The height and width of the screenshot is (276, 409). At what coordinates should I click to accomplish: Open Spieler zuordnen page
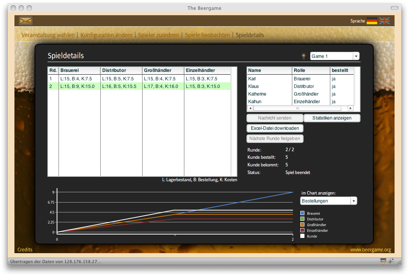click(159, 35)
